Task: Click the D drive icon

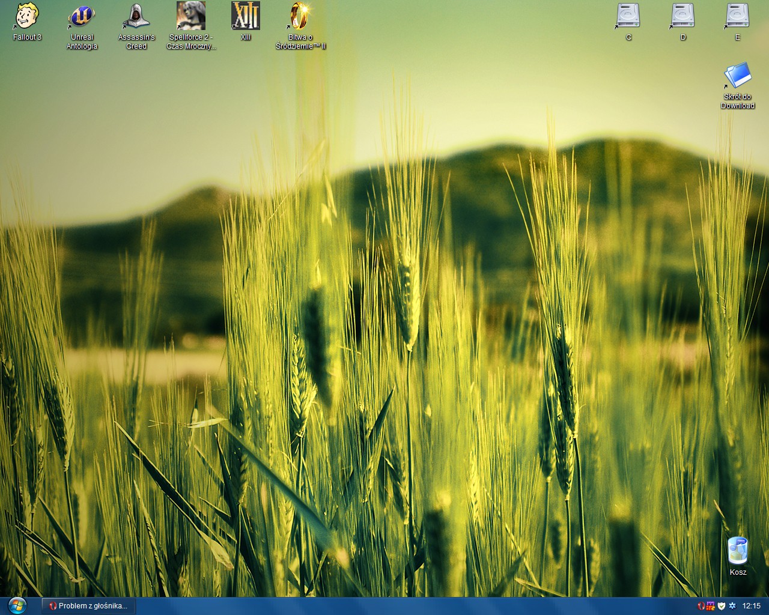Action: (683, 16)
